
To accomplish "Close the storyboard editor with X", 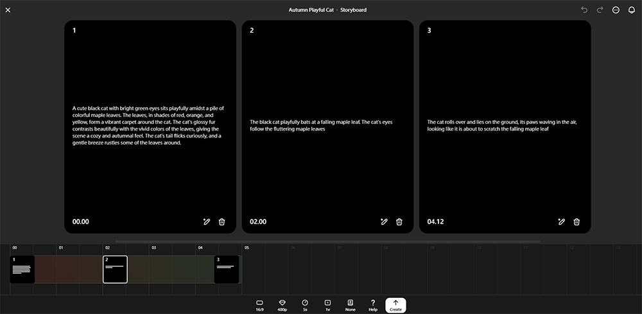I will point(8,10).
